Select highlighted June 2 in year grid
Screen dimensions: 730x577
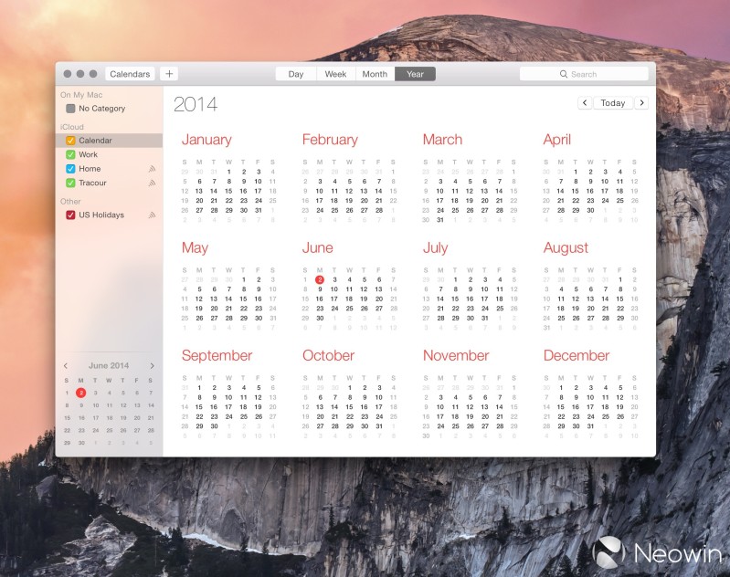(320, 279)
